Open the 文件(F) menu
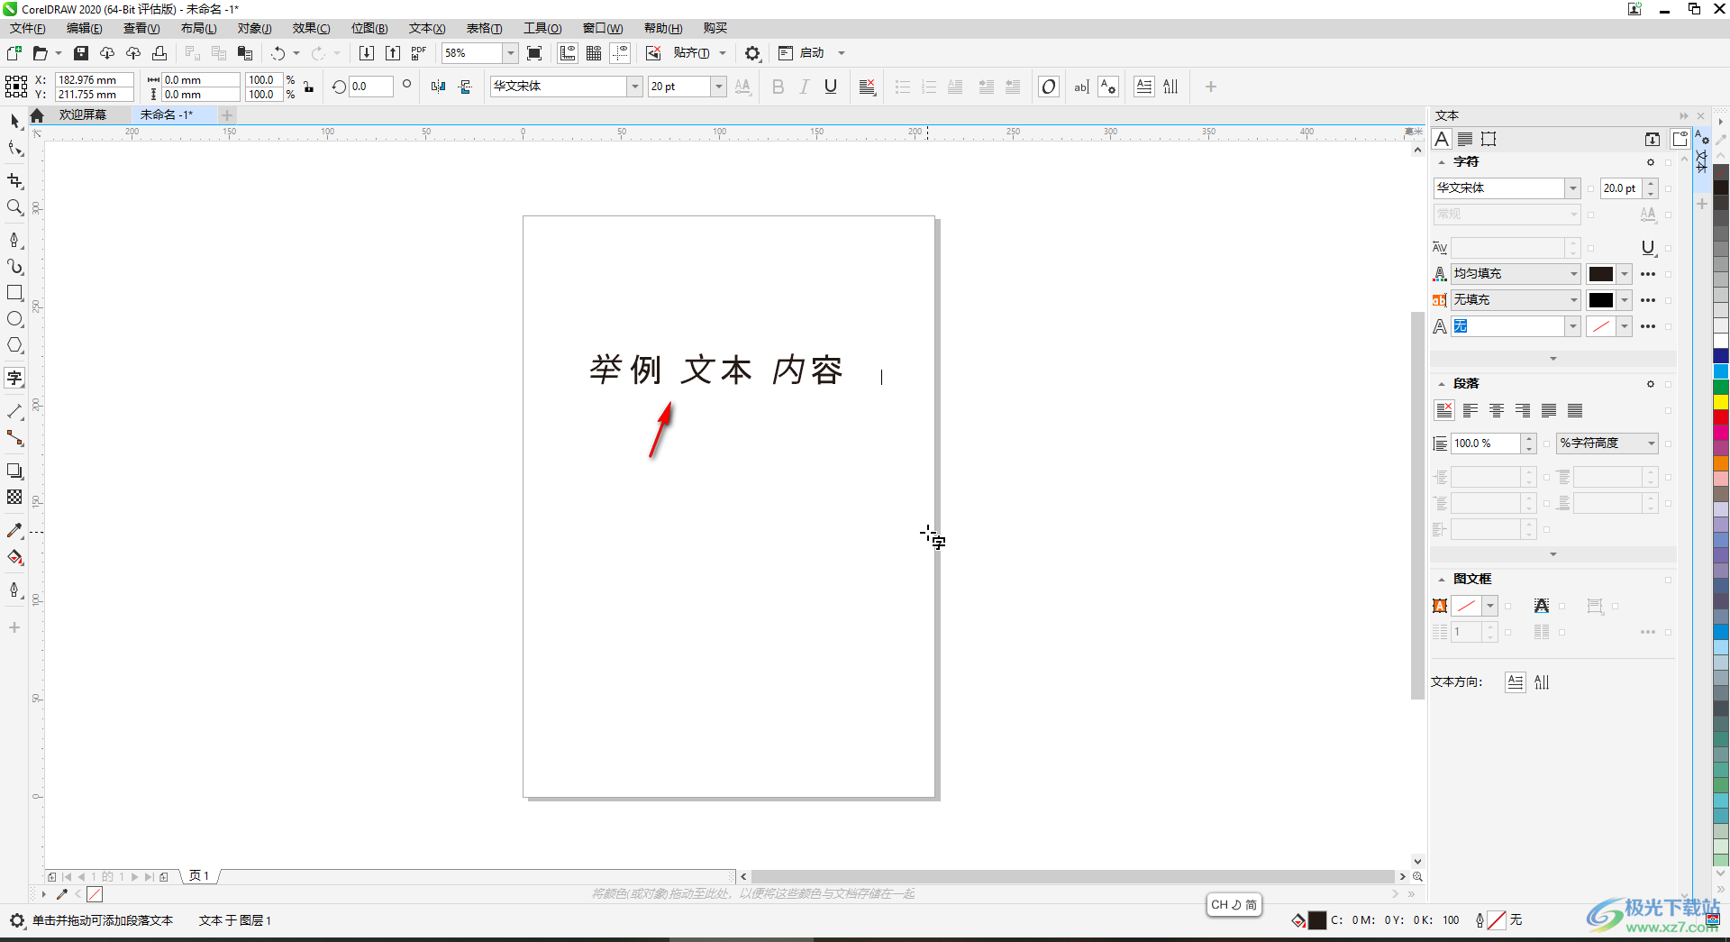1730x942 pixels. tap(28, 28)
